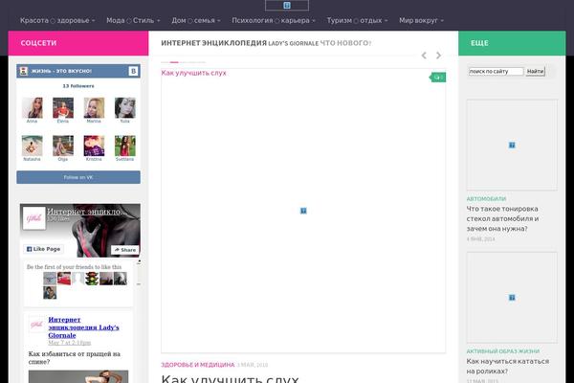Viewport: 574px width, 383px height.
Task: Expand the Мир вокруг dropdown arrow
Action: pos(442,21)
